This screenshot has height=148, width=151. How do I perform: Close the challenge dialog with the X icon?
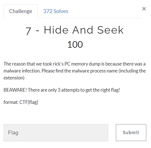pos(144,9)
